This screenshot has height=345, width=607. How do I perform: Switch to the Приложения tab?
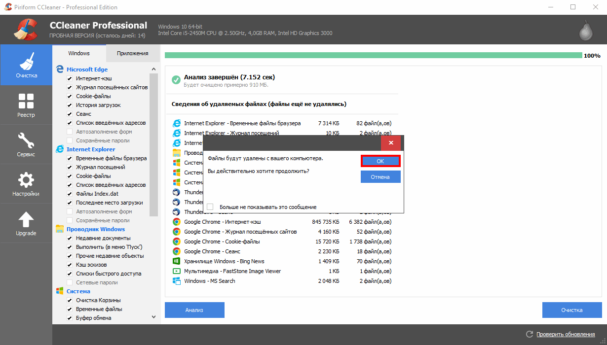click(x=133, y=53)
